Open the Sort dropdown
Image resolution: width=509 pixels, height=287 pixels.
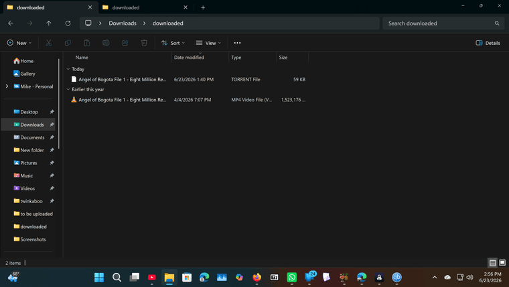tap(173, 43)
